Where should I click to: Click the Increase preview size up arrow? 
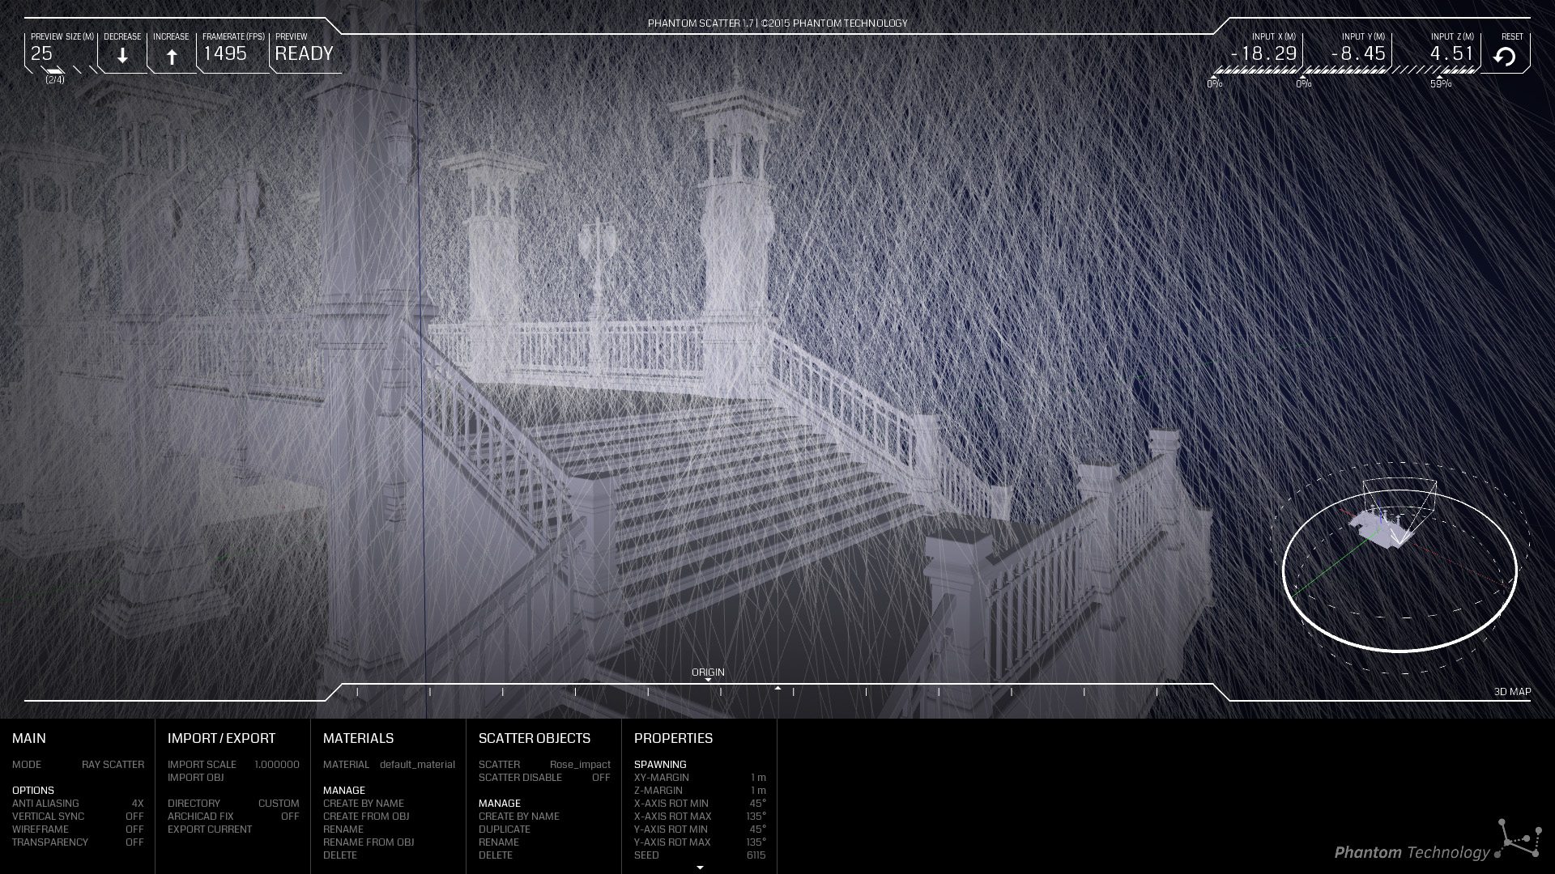[x=172, y=56]
